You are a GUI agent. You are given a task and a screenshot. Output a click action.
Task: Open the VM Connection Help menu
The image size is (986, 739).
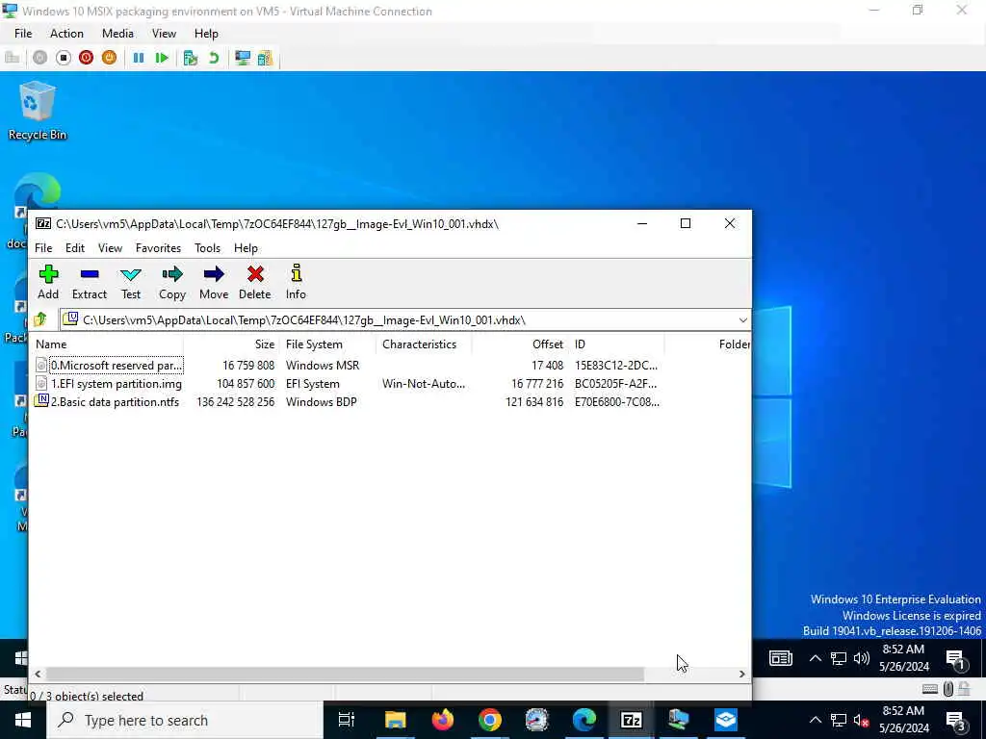pos(206,34)
